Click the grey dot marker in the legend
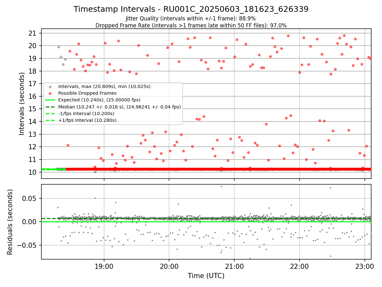This screenshot has height=287, width=382. click(50, 87)
